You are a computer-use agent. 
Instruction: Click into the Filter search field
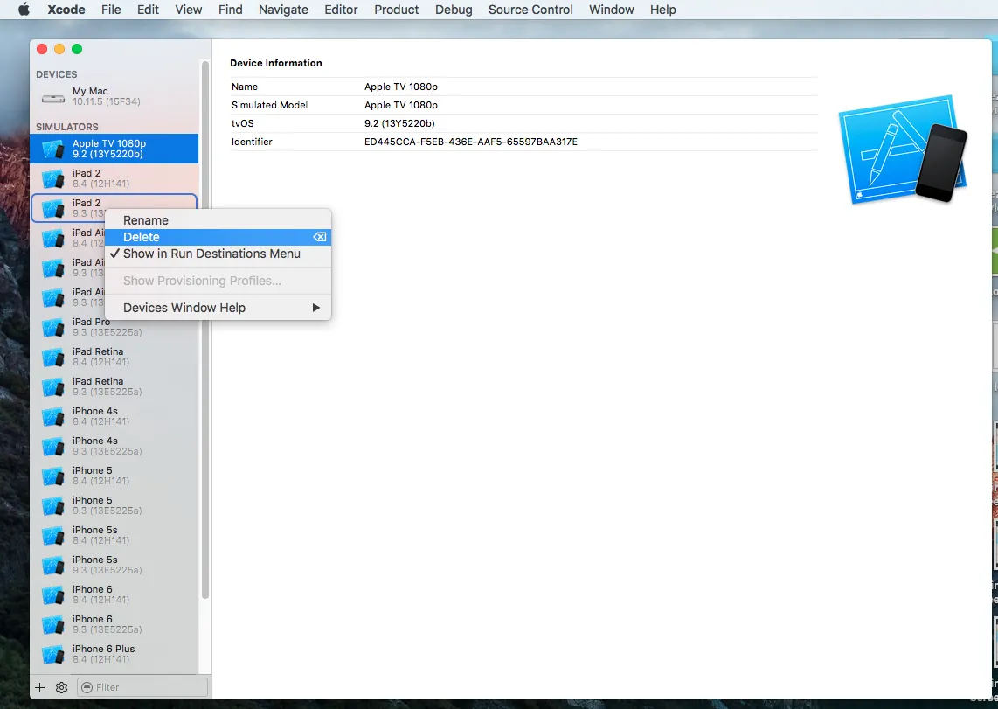142,687
